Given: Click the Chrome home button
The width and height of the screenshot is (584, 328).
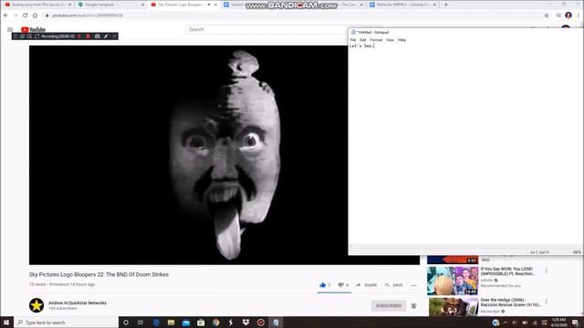Looking at the screenshot, I should tap(35, 15).
